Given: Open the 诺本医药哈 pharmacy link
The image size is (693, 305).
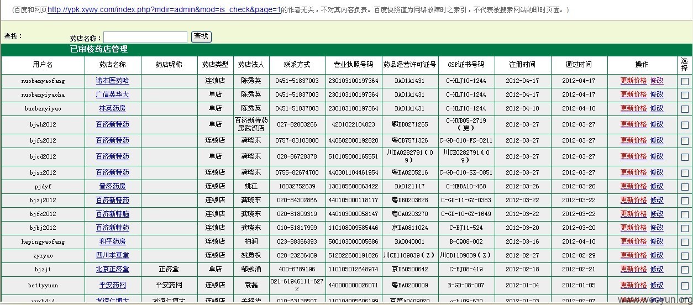Looking at the screenshot, I should [x=113, y=81].
